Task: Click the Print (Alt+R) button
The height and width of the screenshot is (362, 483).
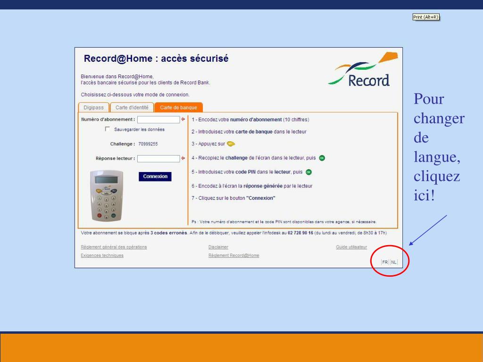Action: (x=426, y=17)
